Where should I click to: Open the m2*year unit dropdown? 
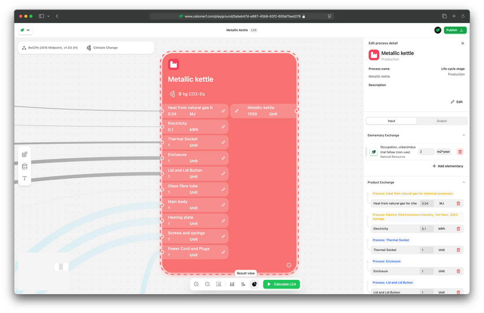pos(443,152)
